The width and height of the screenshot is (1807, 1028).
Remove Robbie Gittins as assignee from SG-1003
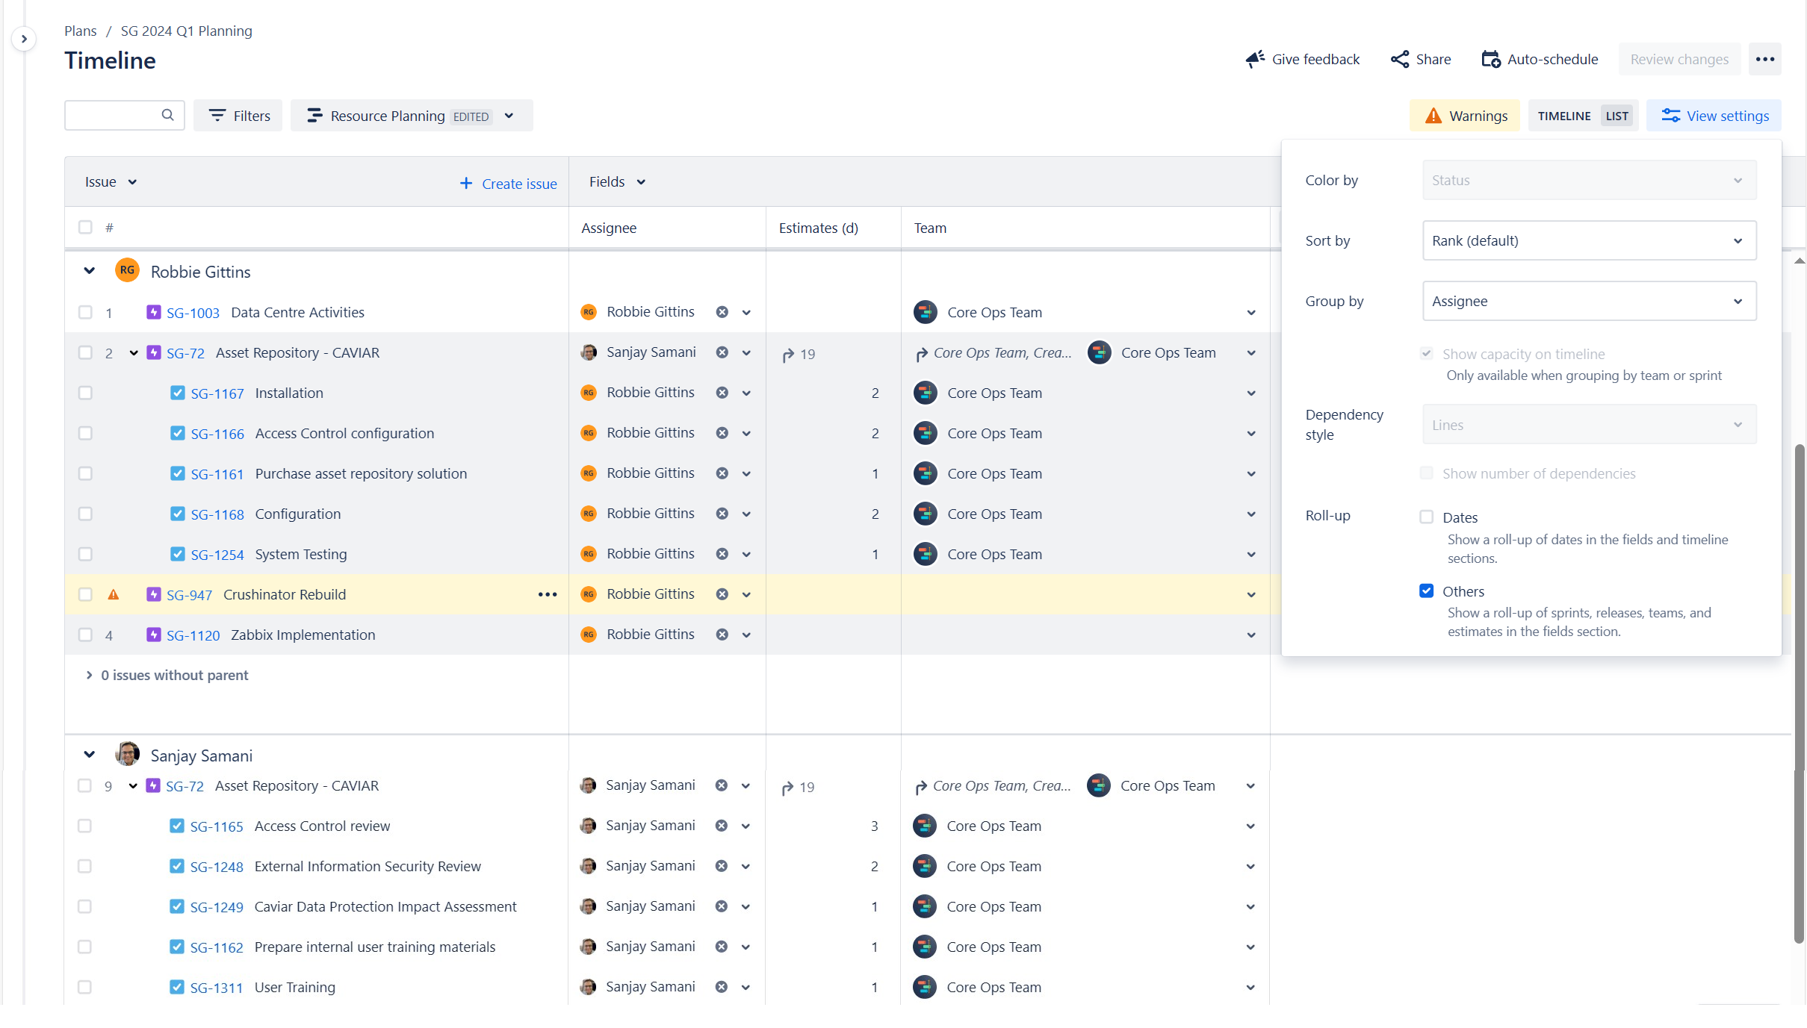(x=721, y=312)
